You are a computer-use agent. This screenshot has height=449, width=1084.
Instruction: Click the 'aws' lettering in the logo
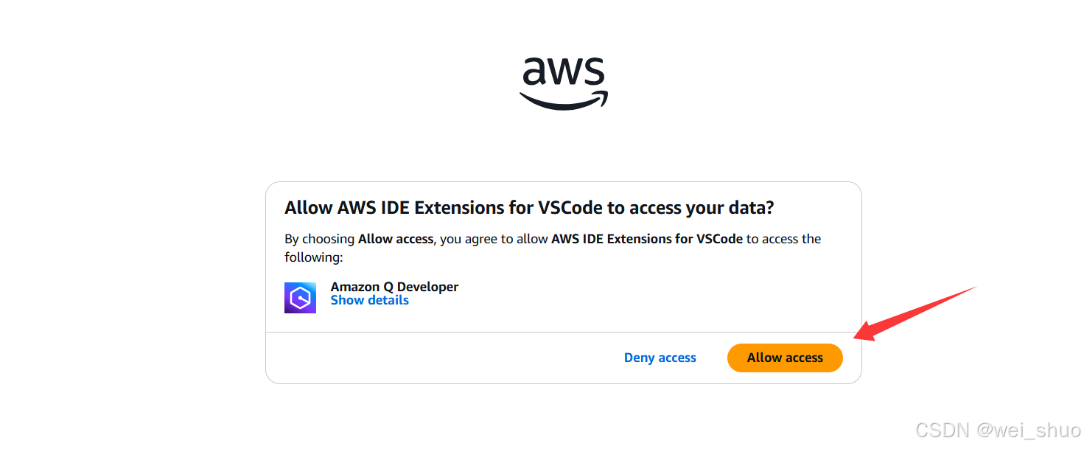click(x=564, y=72)
